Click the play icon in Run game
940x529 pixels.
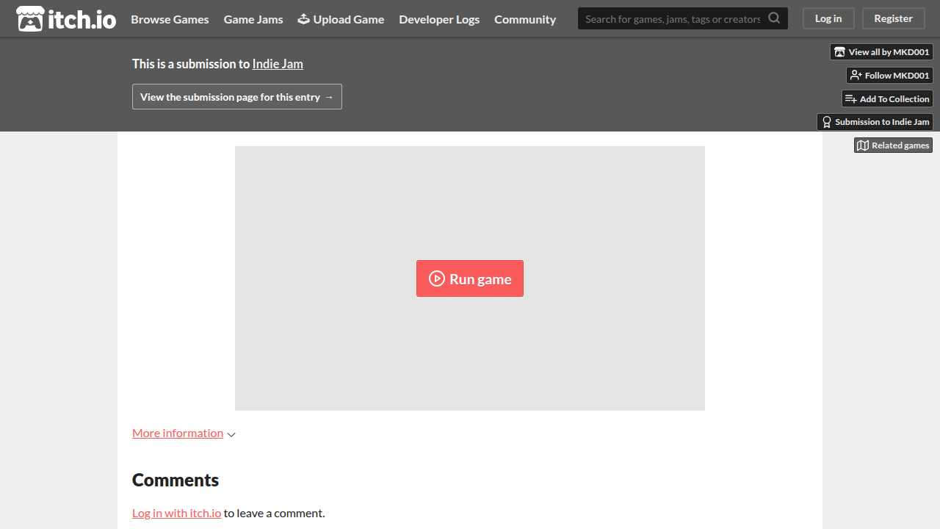pyautogui.click(x=437, y=278)
